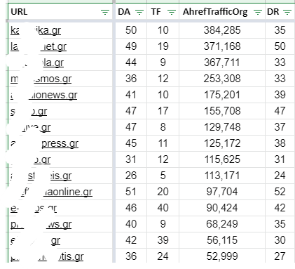Select the AhrefTrafficOrg header label
This screenshot has width=295, height=269.
tap(215, 12)
